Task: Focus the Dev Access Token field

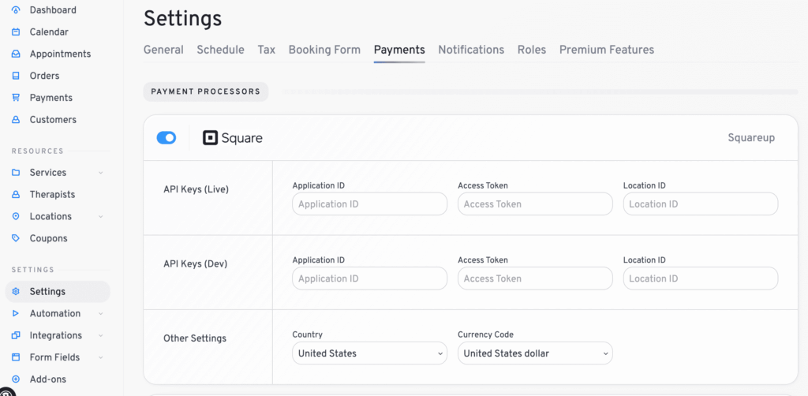Action: click(535, 278)
